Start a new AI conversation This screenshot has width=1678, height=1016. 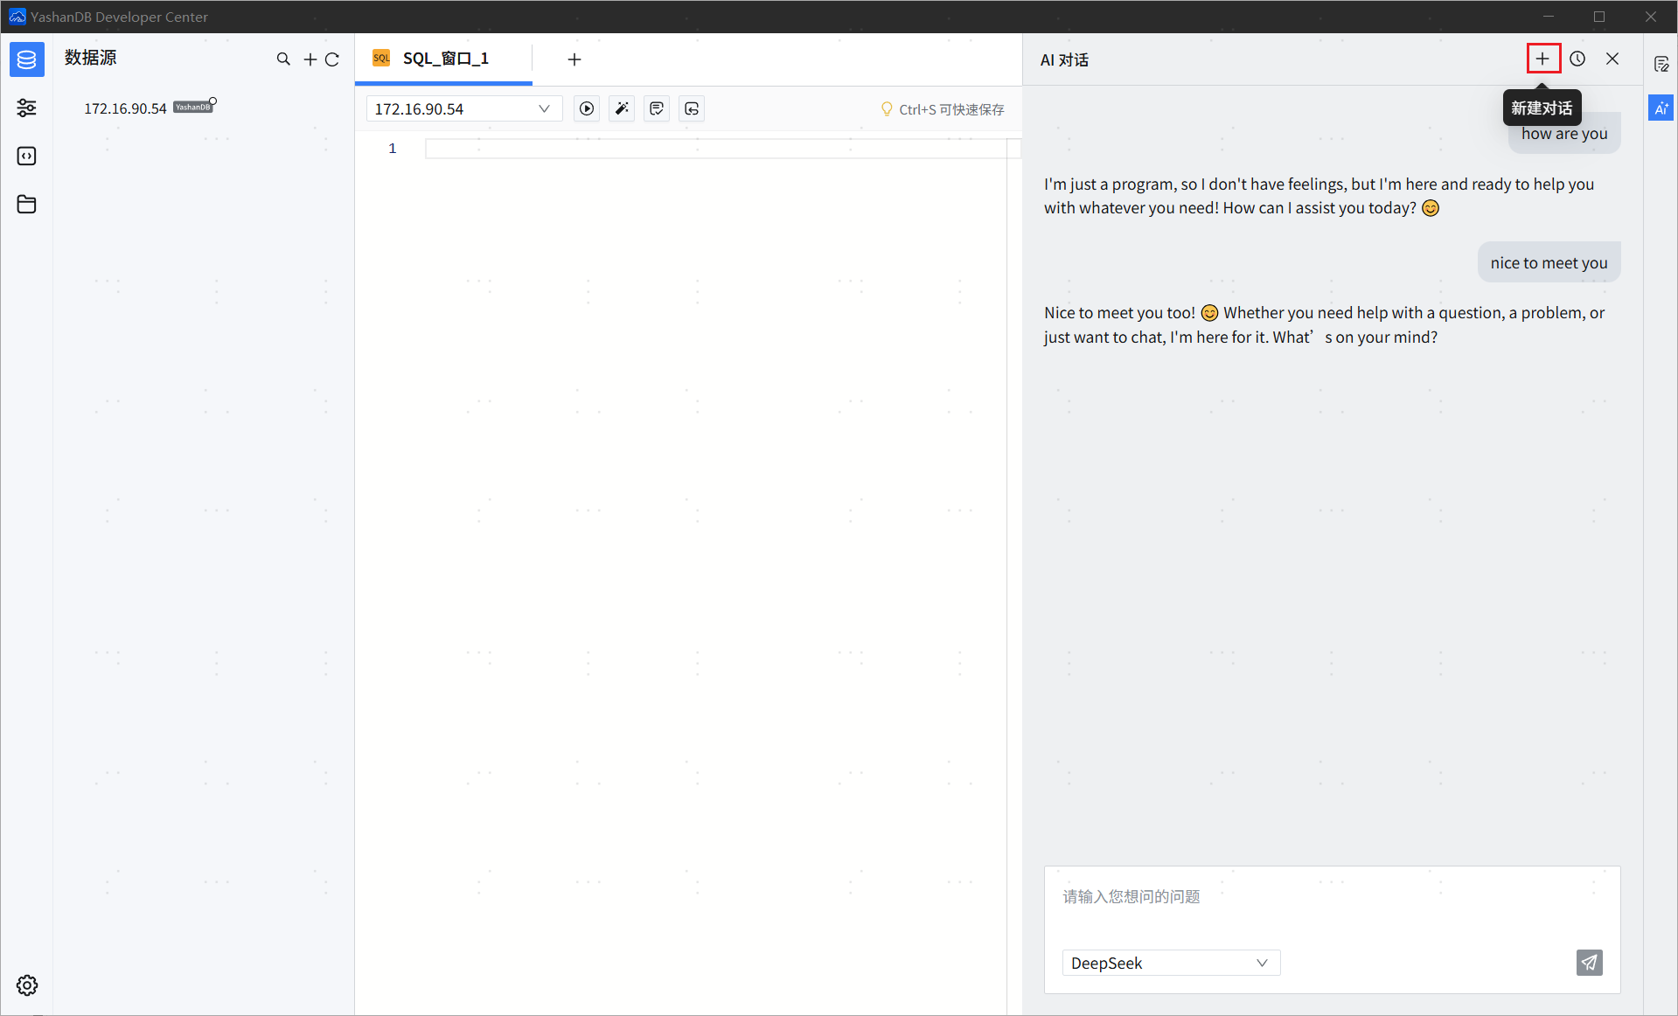point(1542,59)
